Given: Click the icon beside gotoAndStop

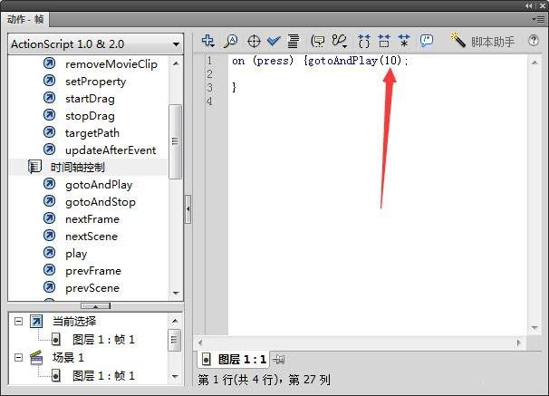Looking at the screenshot, I should (49, 201).
